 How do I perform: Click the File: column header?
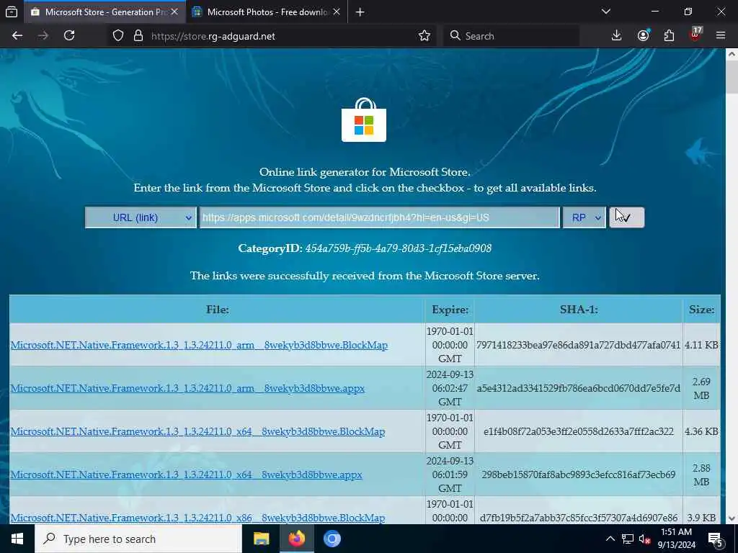pos(218,310)
